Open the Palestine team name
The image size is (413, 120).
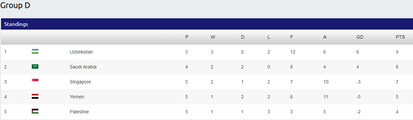point(79,112)
